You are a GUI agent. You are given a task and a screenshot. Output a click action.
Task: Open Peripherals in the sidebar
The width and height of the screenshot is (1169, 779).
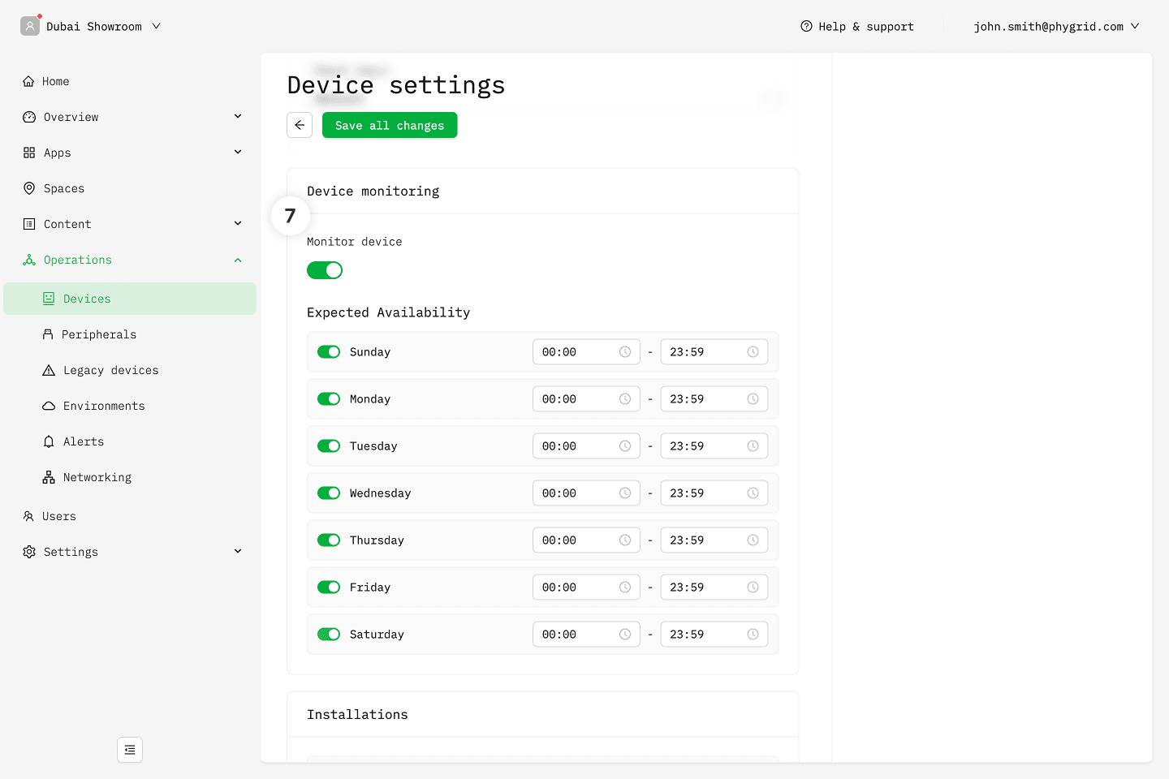(98, 334)
